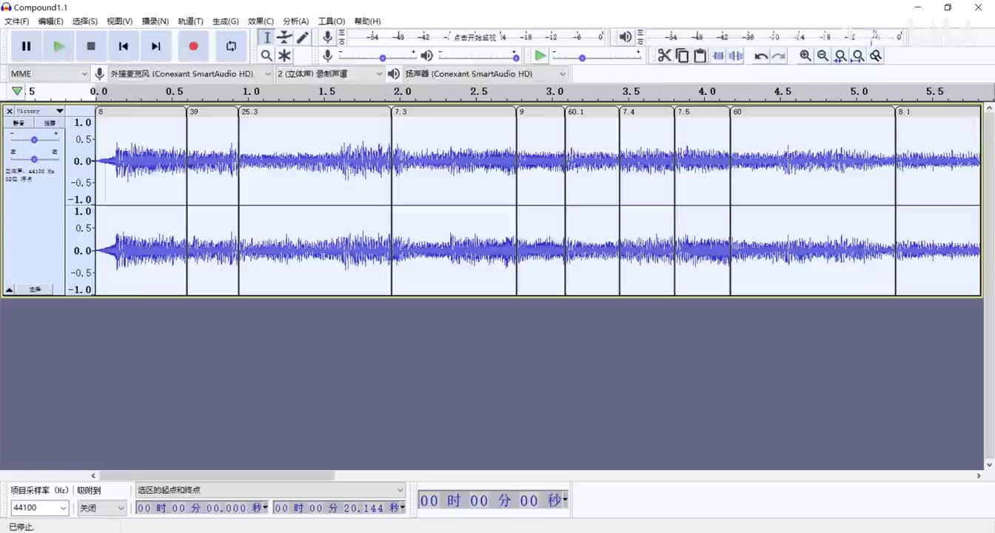The height and width of the screenshot is (533, 995).
Task: Click the Copy icon
Action: [x=682, y=56]
